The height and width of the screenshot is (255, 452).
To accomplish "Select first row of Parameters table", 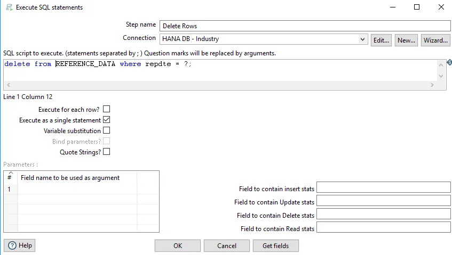I will [x=77, y=190].
